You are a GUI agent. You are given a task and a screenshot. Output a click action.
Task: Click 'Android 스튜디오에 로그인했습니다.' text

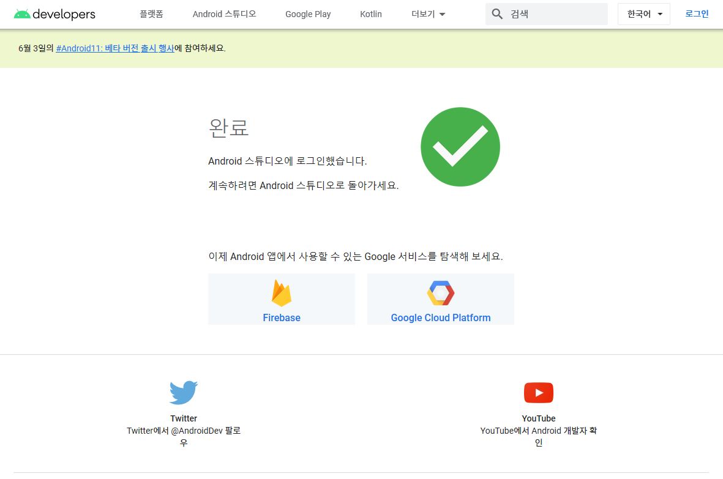click(288, 162)
